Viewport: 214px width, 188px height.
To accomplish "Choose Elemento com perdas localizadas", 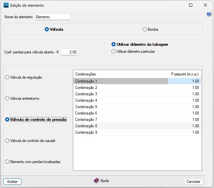I will tap(7, 162).
